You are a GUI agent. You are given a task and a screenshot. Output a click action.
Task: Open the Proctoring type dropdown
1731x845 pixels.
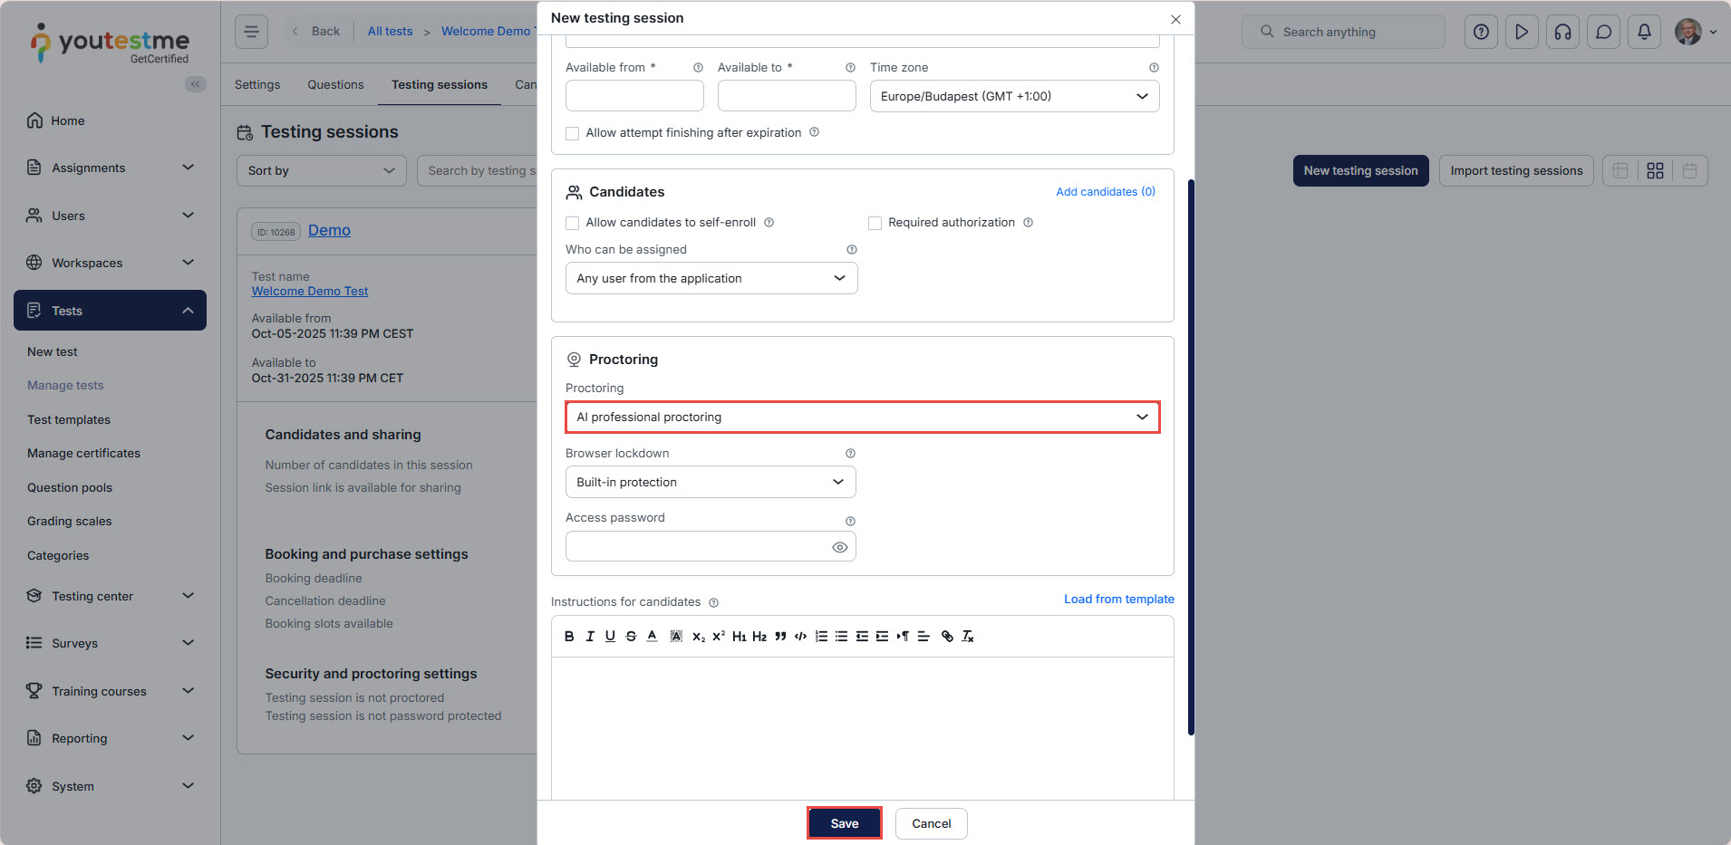tap(862, 418)
